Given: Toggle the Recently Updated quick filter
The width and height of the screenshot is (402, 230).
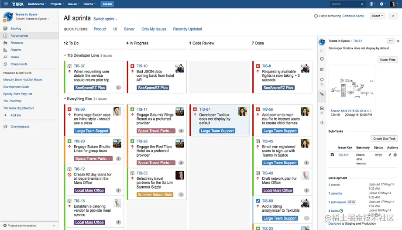Looking at the screenshot, I should pos(188,29).
